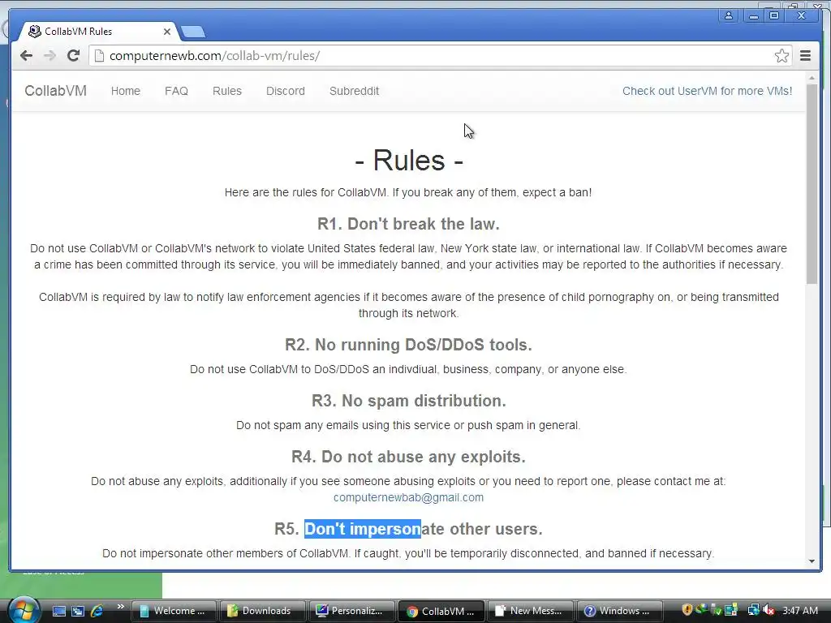Click the Windows Sidebar tray icon

(x=731, y=610)
